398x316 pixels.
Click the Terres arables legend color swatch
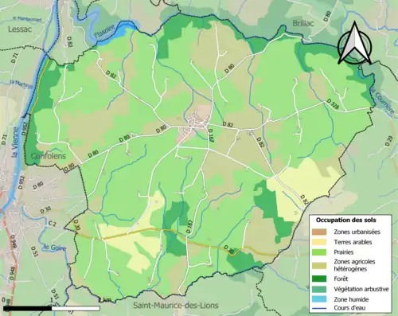pyautogui.click(x=319, y=242)
